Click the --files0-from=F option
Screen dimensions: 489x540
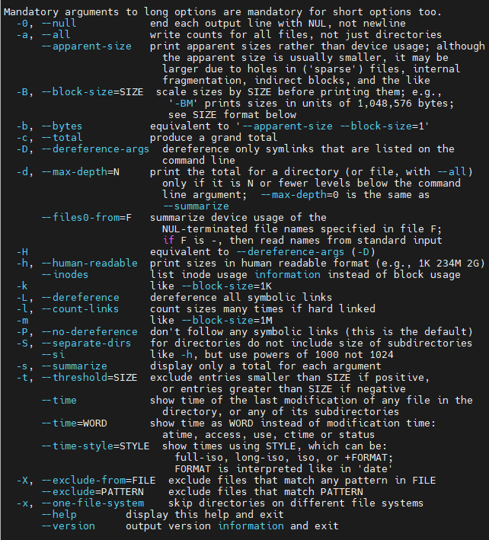click(x=86, y=218)
